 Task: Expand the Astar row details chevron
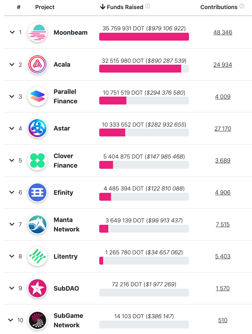(12, 128)
